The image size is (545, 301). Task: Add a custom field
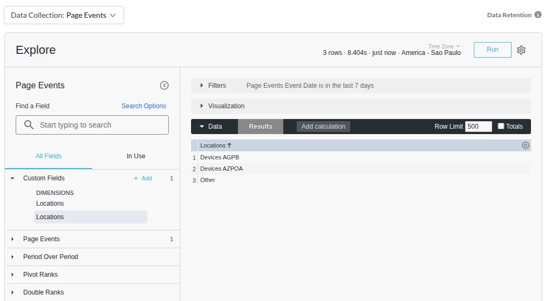[143, 178]
